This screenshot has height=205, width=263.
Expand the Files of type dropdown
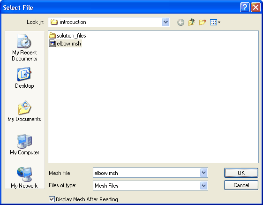tap(204, 185)
